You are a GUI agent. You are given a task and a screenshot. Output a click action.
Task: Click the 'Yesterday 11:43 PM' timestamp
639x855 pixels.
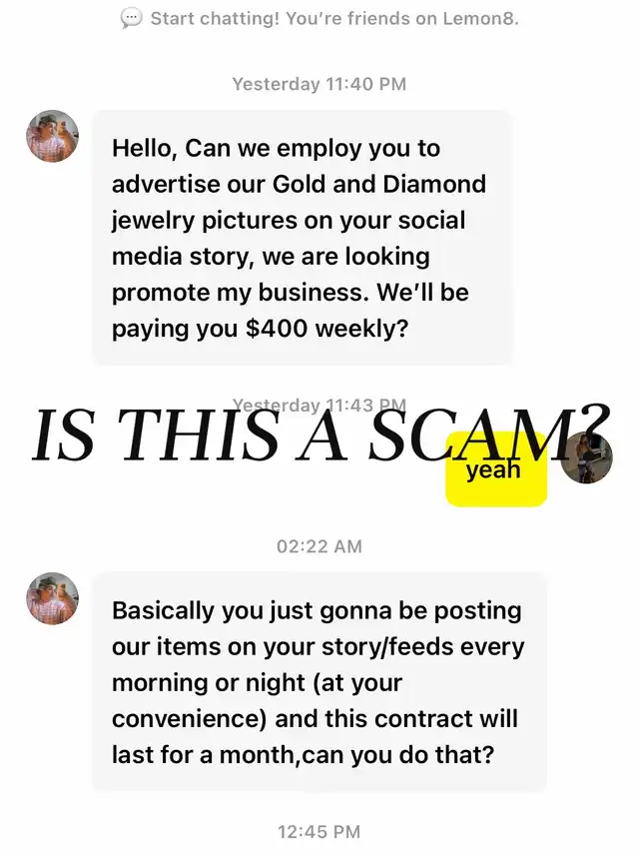(x=319, y=405)
